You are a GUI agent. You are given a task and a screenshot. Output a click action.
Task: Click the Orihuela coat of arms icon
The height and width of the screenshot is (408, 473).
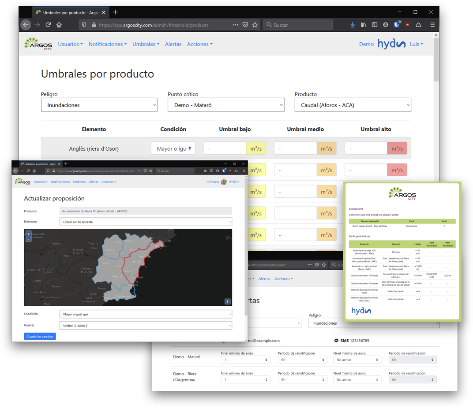click(224, 182)
